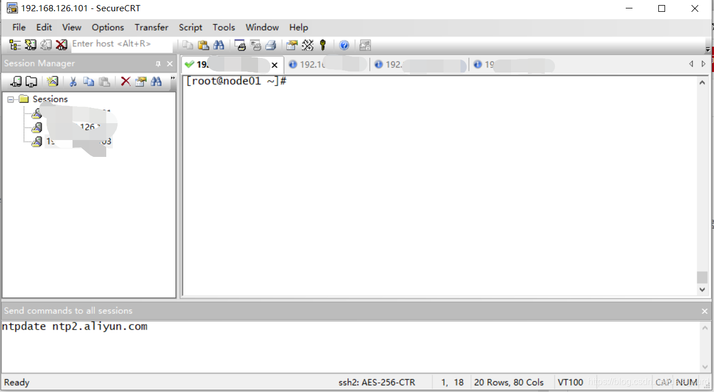
Task: Toggle the Session Manager pin
Action: [158, 64]
